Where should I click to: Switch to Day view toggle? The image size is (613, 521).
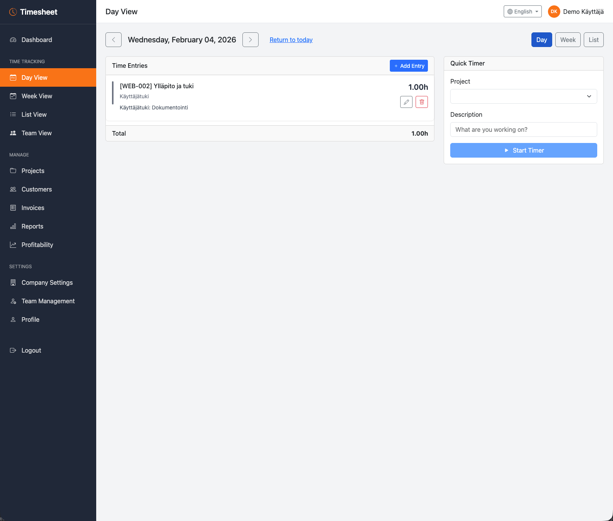point(541,40)
